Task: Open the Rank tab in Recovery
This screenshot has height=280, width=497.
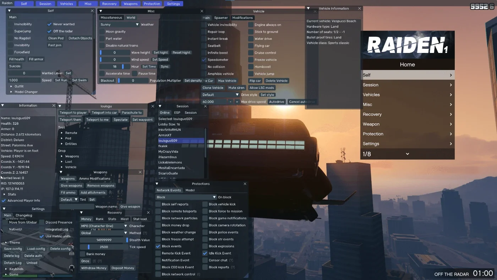Action: click(100, 219)
